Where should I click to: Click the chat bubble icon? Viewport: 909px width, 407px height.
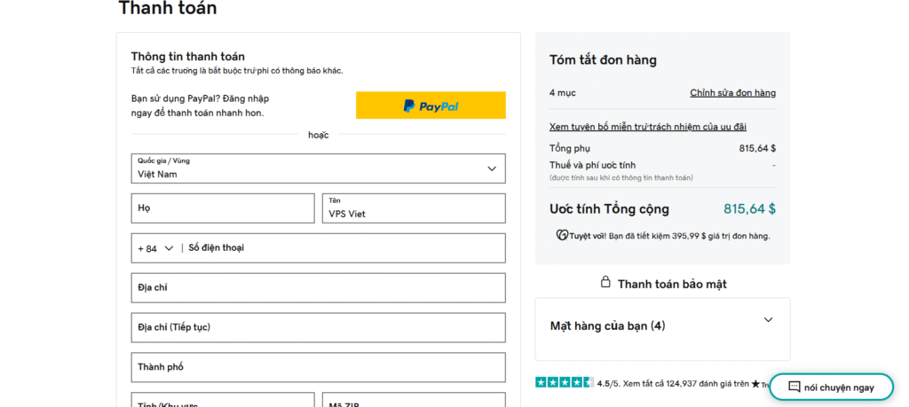point(794,387)
